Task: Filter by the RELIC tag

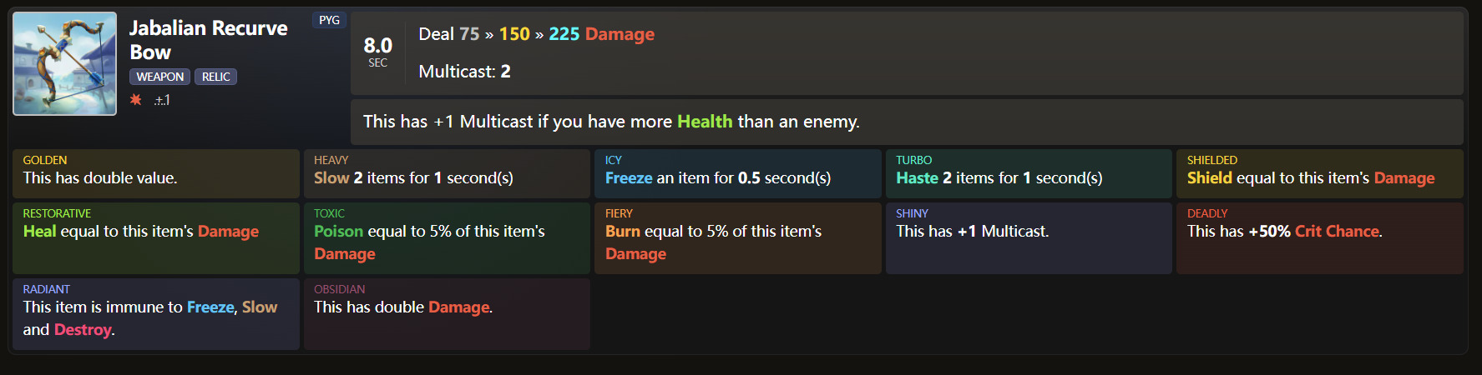Action: pyautogui.click(x=215, y=77)
